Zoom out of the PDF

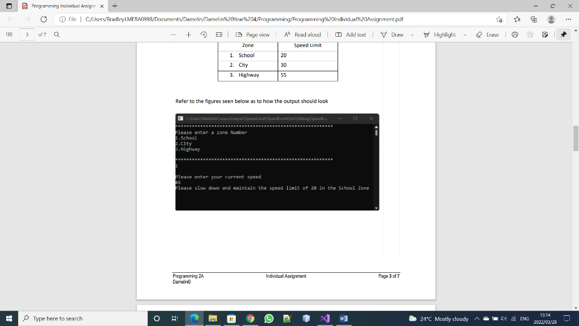(x=174, y=35)
